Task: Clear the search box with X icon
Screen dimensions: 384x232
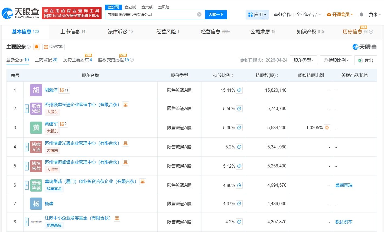Action: click(199, 14)
